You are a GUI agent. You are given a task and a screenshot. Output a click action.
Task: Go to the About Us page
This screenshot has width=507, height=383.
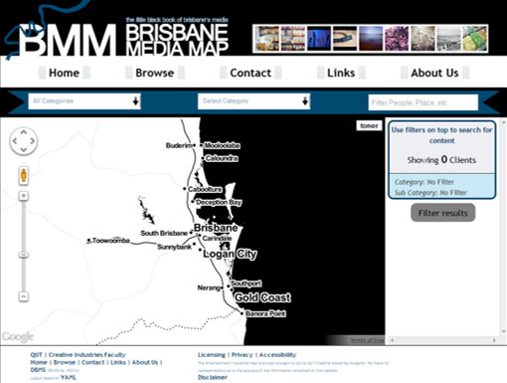[x=434, y=73]
